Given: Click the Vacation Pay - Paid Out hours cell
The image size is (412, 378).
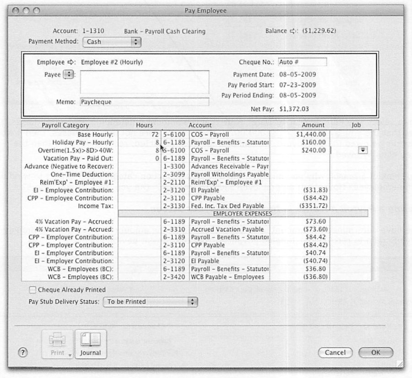Looking at the screenshot, I should (x=140, y=159).
